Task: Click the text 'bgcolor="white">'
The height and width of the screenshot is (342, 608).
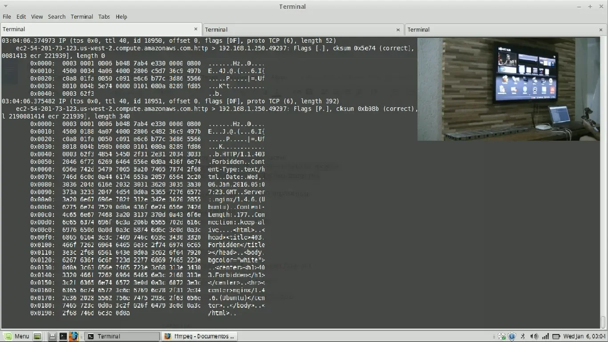Action: tap(236, 260)
